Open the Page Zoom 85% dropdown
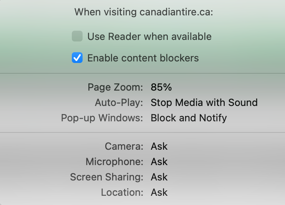This screenshot has width=285, height=205. pos(161,88)
